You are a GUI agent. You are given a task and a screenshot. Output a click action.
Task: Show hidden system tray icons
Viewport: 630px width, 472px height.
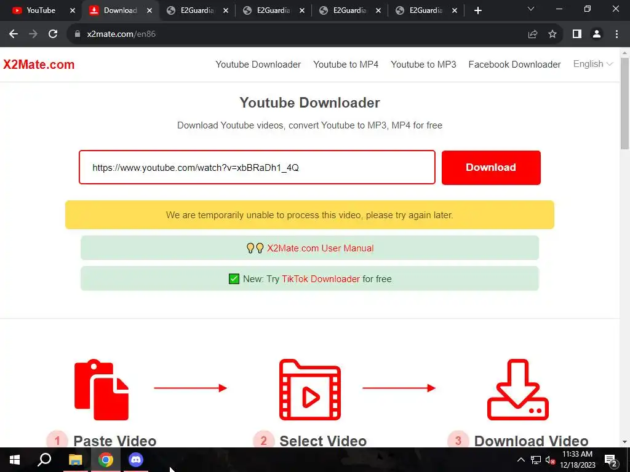point(520,460)
